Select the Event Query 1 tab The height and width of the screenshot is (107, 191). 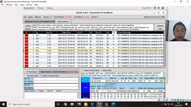point(63,21)
